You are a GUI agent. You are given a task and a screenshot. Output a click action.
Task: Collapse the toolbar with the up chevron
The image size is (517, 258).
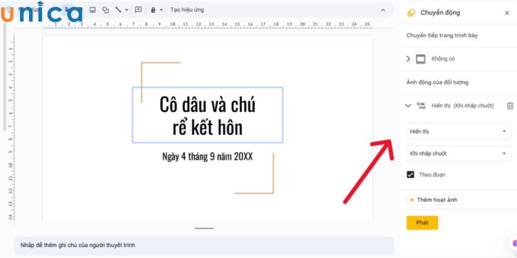(x=383, y=10)
